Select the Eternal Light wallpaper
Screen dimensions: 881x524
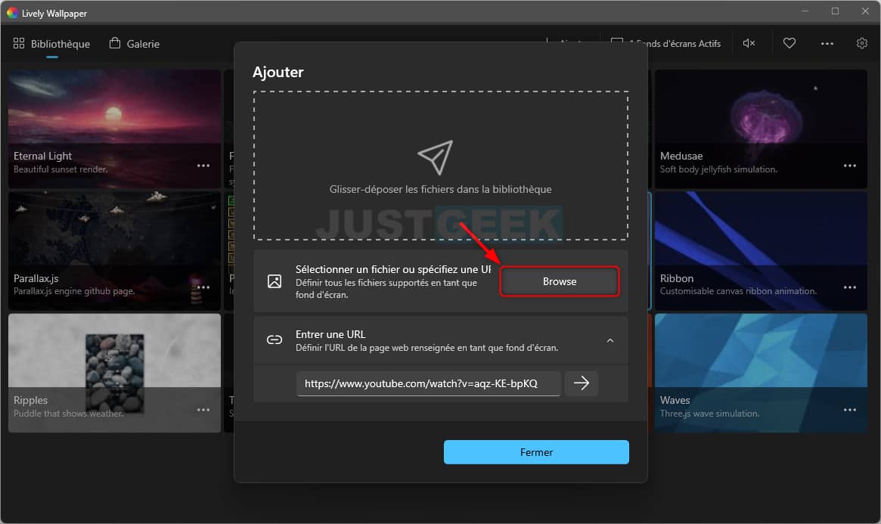pyautogui.click(x=114, y=129)
